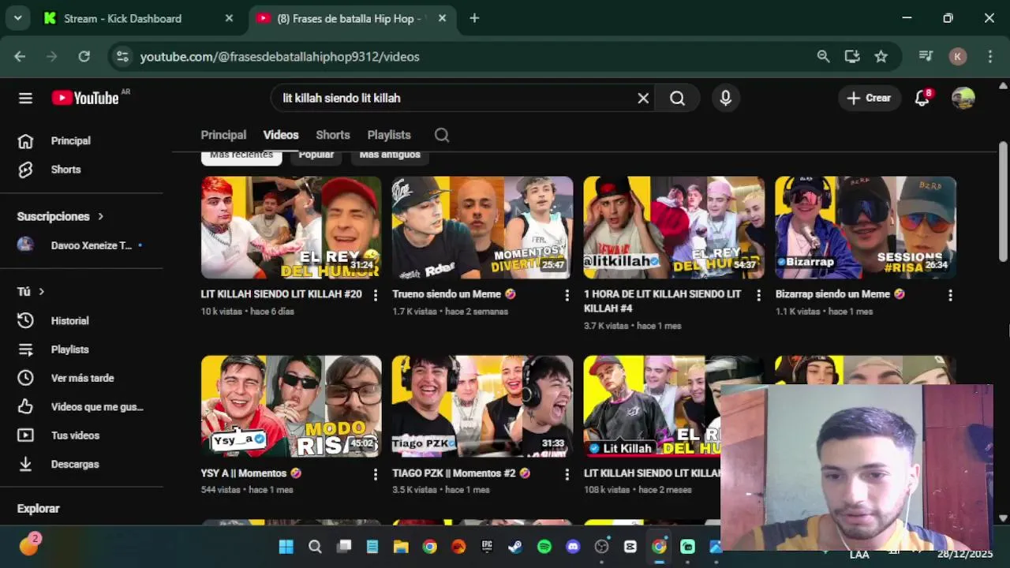Screen dimensions: 1010x568
Task: Open Chrome three-dot menu
Action: pyautogui.click(x=989, y=57)
